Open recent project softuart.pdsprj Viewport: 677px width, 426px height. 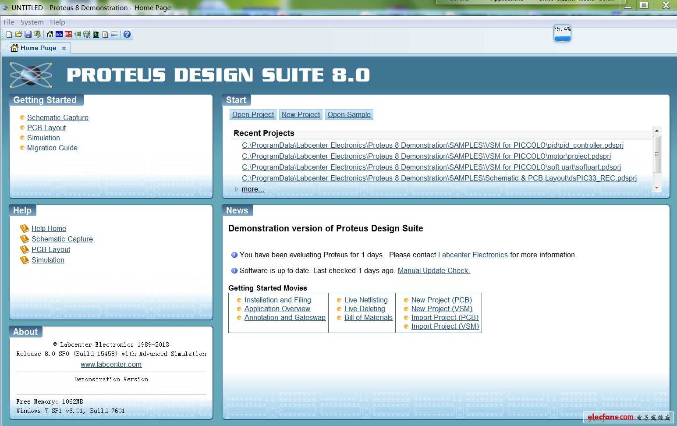click(x=431, y=167)
